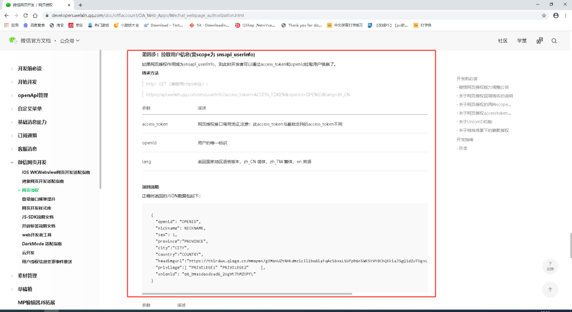
Task: Click the icon left of the search magnifier
Action: 539,41
